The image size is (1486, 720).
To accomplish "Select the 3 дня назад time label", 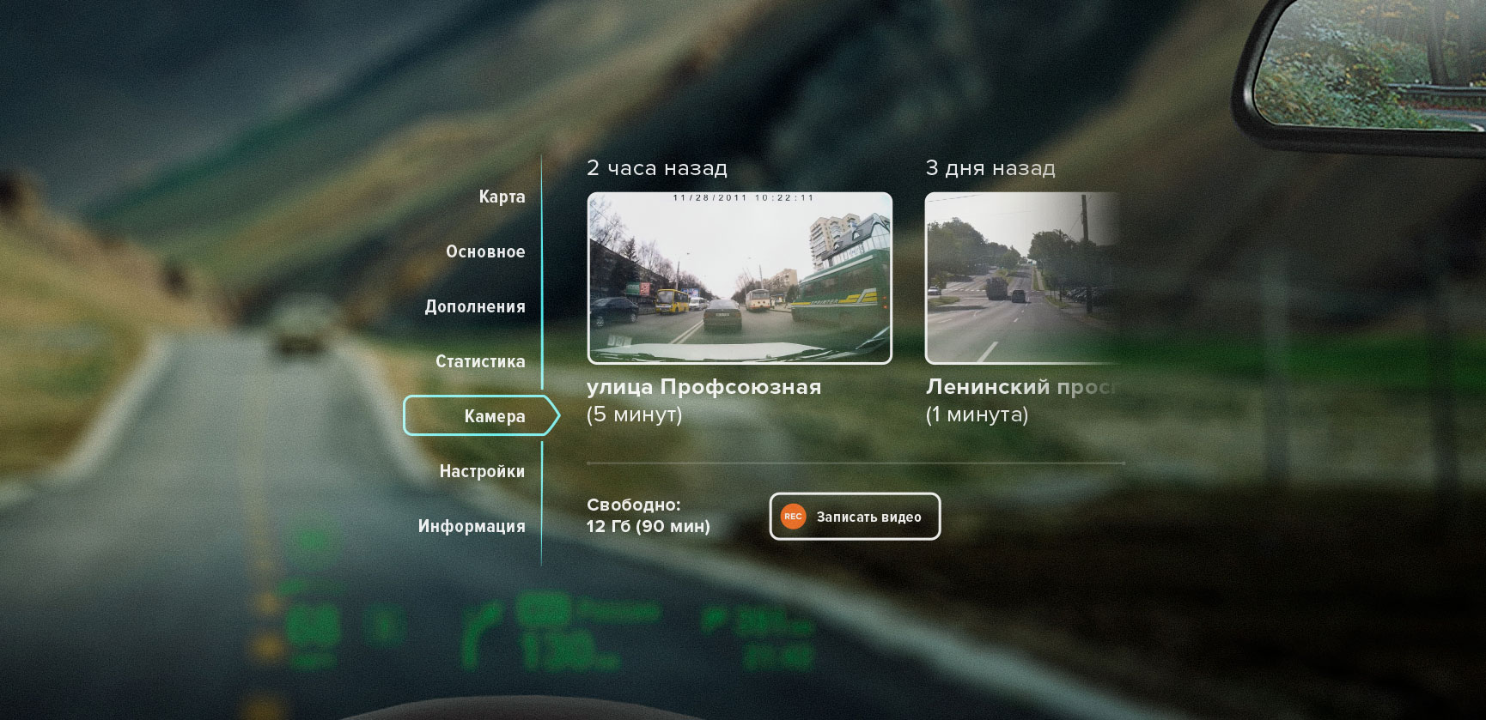I will point(990,168).
